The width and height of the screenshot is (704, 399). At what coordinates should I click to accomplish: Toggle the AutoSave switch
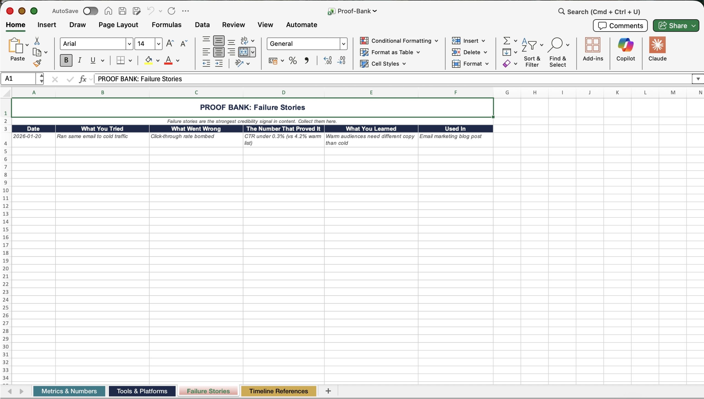(x=90, y=11)
